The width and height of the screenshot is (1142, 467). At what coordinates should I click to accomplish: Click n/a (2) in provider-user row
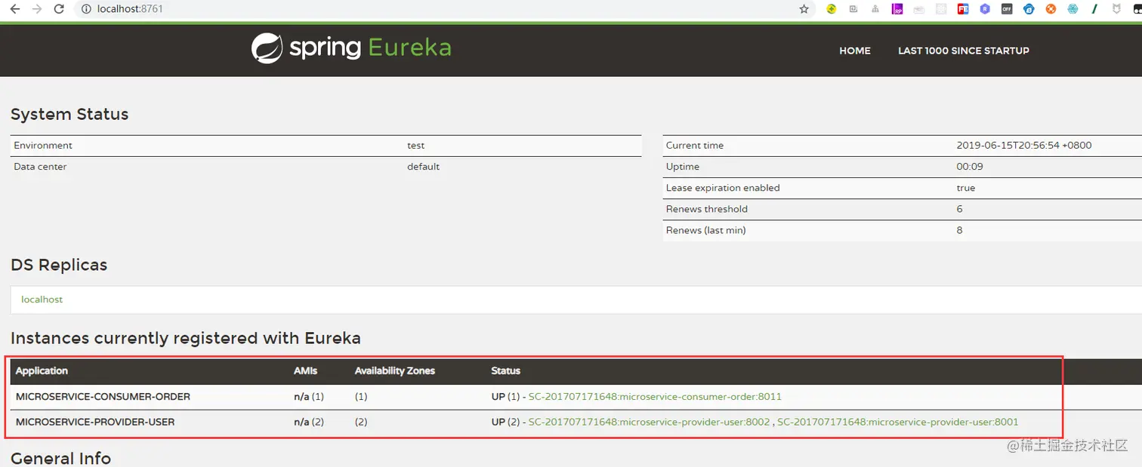coord(309,422)
